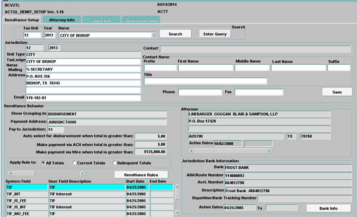Click the % SECRETARY mailing address field
Image resolution: width=357 pixels, height=218 pixels.
(x=83, y=69)
